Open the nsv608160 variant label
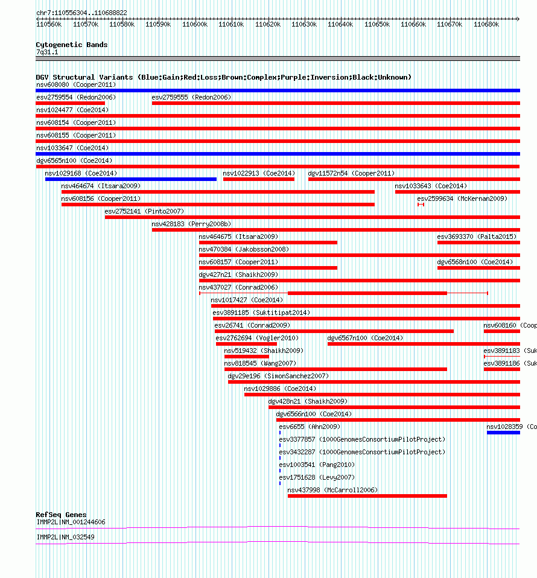The width and height of the screenshot is (537, 578). [510, 325]
